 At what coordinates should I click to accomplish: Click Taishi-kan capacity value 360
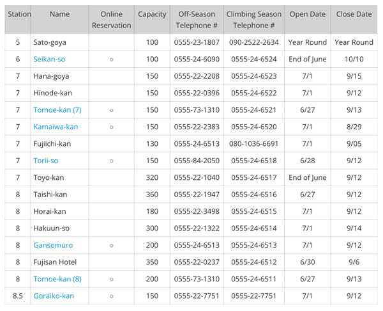[x=152, y=194]
